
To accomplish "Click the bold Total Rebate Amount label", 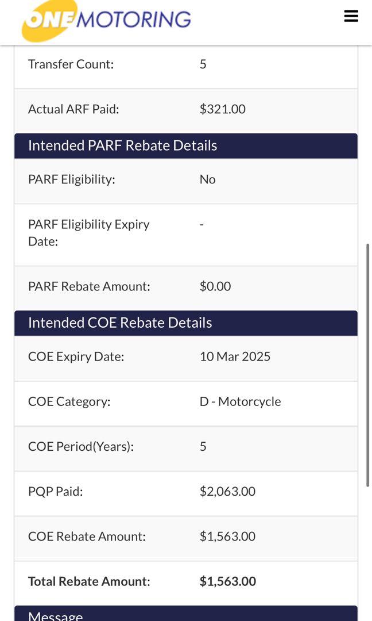I will (x=89, y=581).
